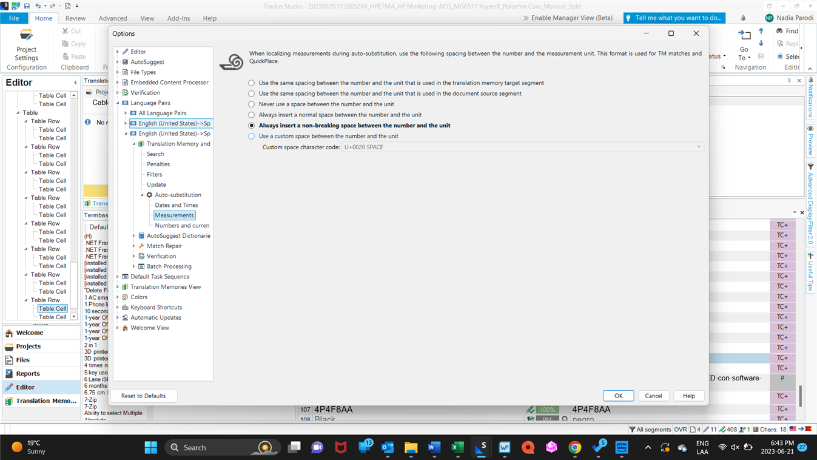The height and width of the screenshot is (460, 817).
Task: Open the File ribbon tab
Action: 14,18
